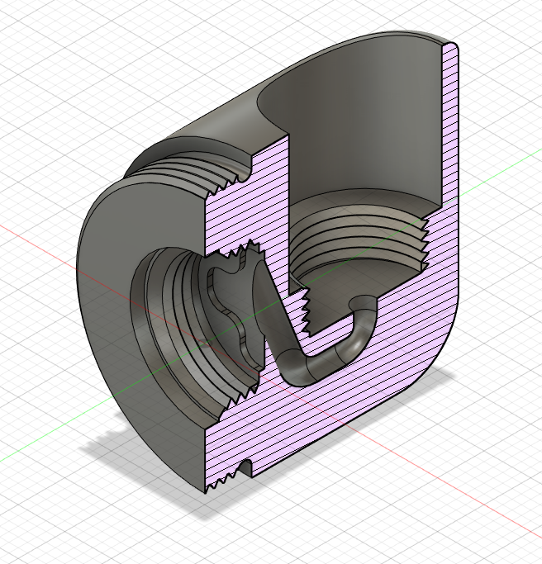Select the thin right wall of section

click(449, 165)
